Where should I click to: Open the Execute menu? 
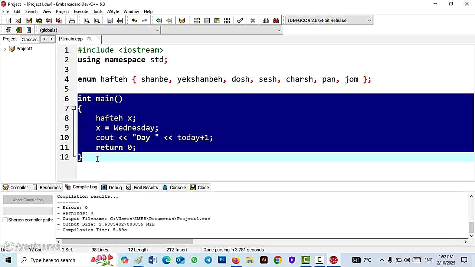[x=81, y=11]
